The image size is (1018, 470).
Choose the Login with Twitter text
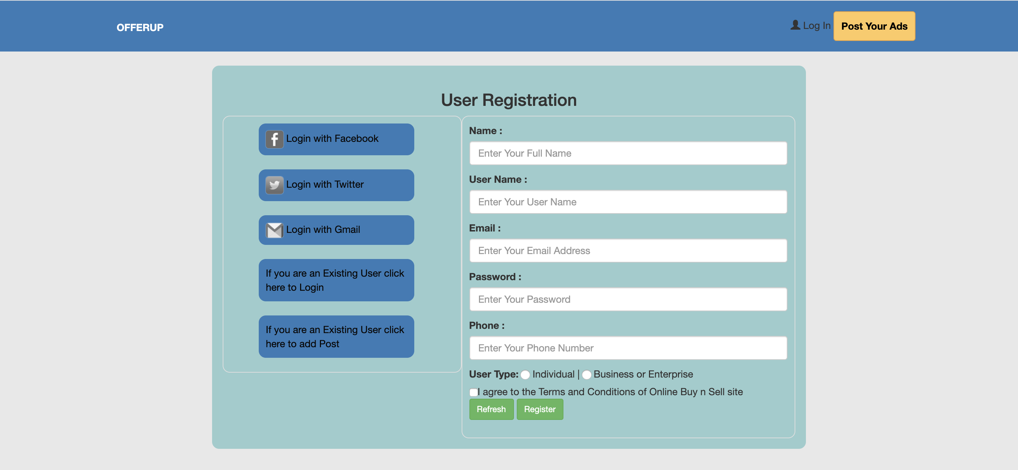click(325, 184)
